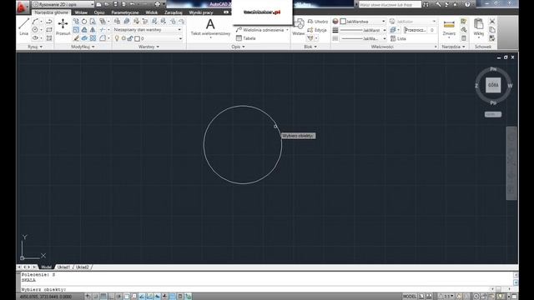Expand the Blok panel

coord(310,47)
